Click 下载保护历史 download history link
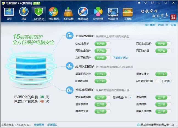Viewport: 178px width, 128px height. click(x=121, y=58)
